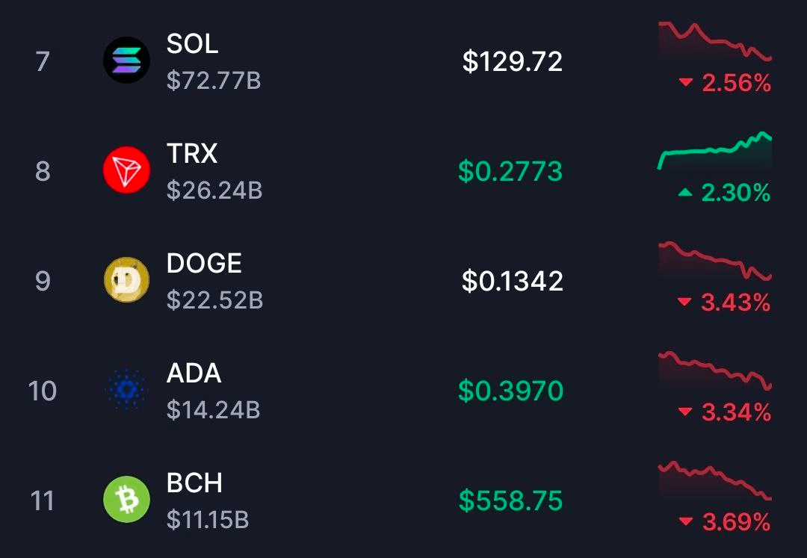Click the red TRON logo icon
The image size is (807, 558).
pyautogui.click(x=126, y=170)
